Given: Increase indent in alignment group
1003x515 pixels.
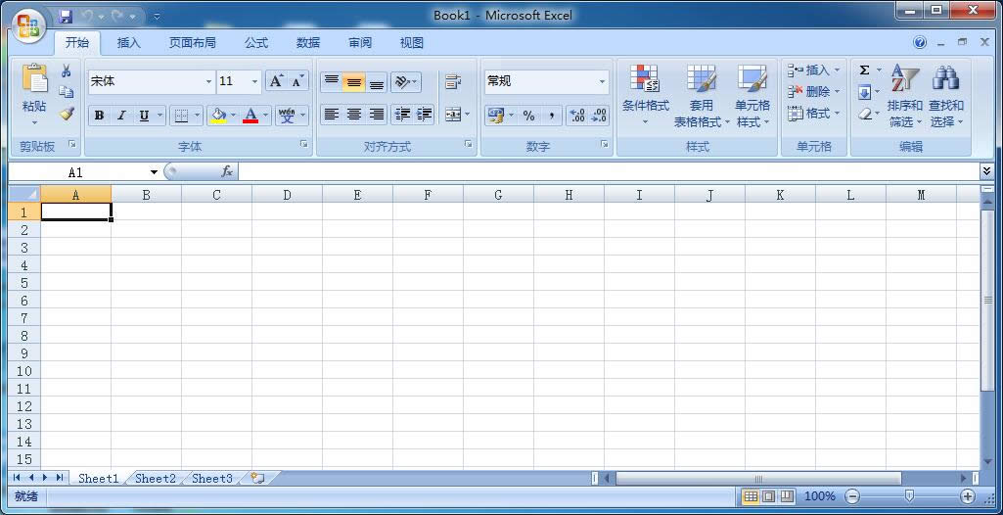Looking at the screenshot, I should [x=424, y=115].
